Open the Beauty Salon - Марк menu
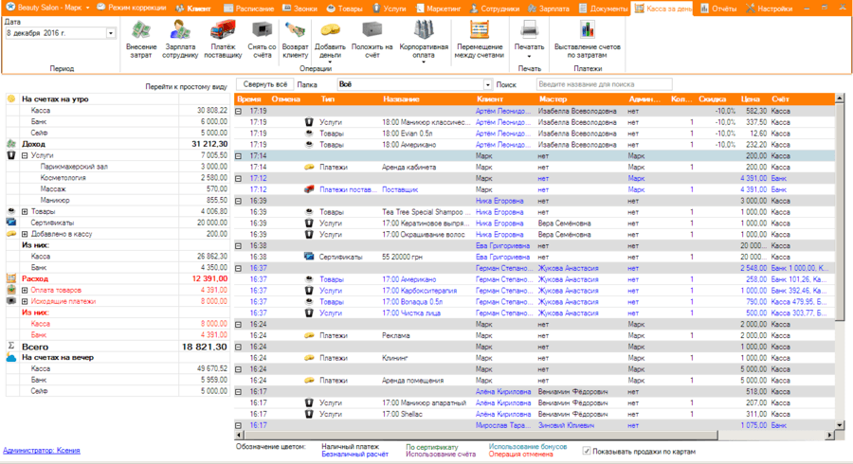 tap(48, 8)
